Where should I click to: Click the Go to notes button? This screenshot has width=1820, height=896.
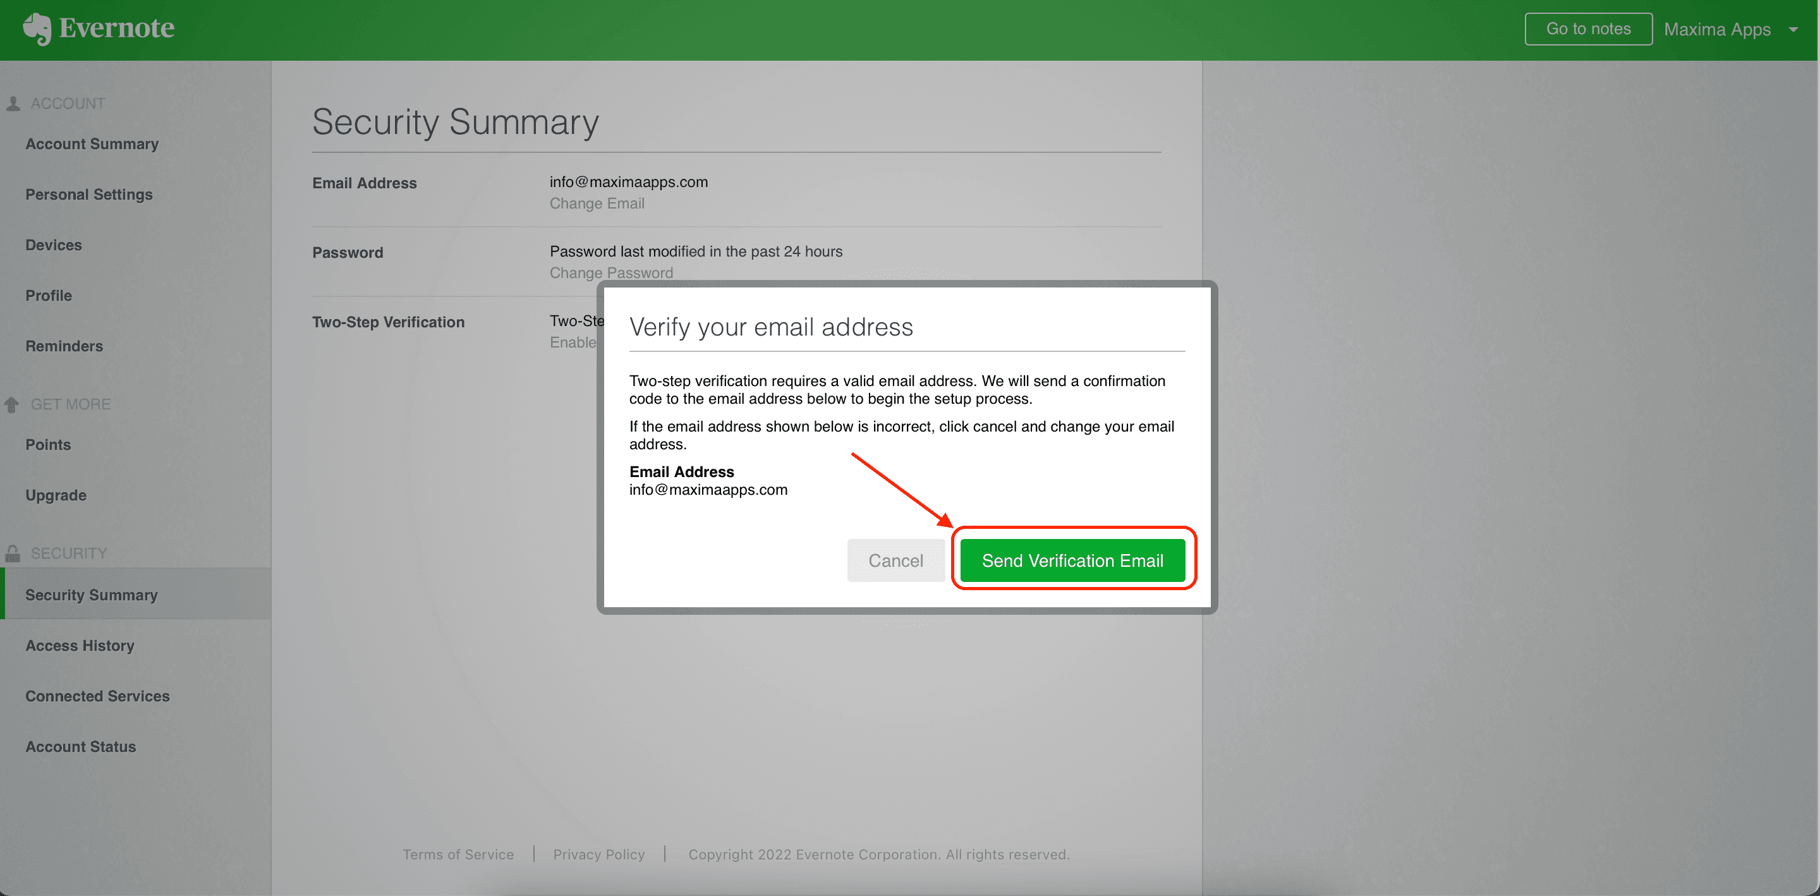point(1588,29)
